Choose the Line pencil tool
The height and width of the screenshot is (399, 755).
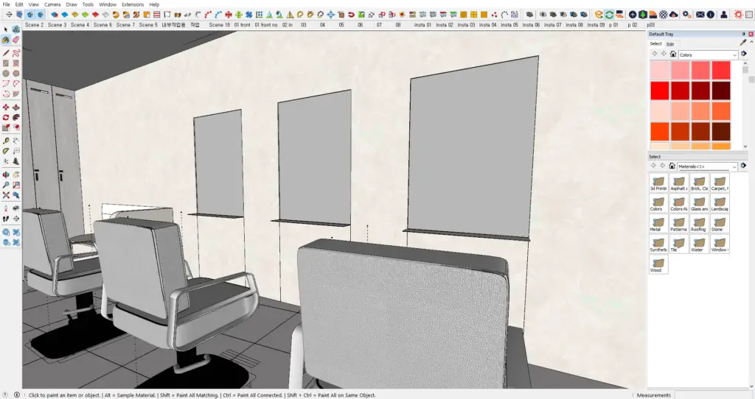pos(6,53)
